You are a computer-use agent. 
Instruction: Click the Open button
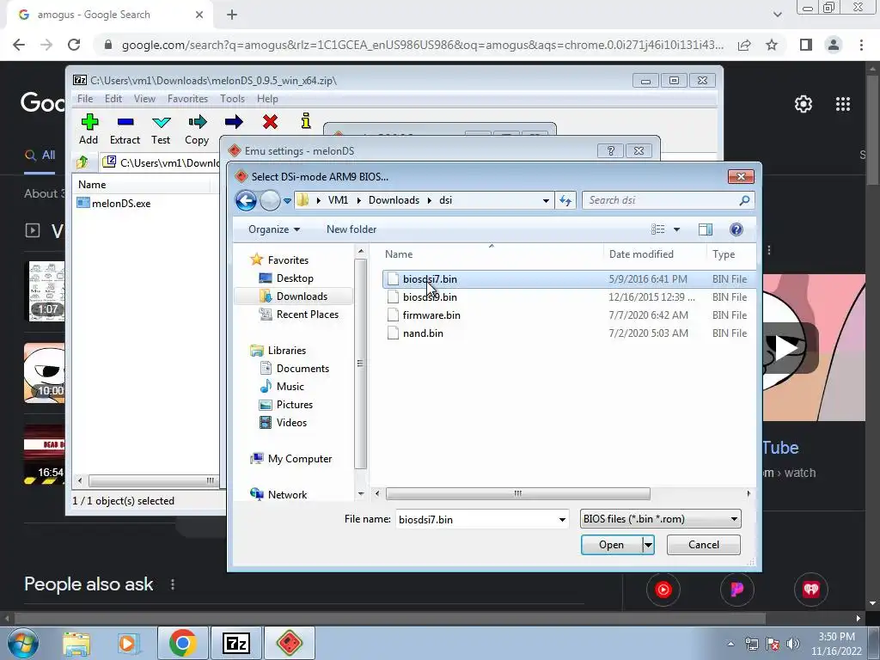point(611,544)
